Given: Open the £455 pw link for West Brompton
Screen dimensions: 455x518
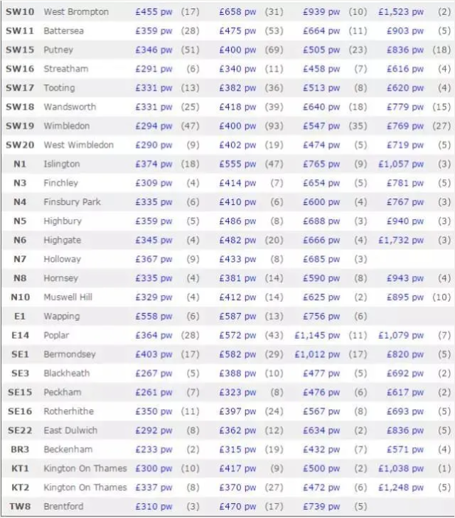Looking at the screenshot, I should tap(154, 12).
